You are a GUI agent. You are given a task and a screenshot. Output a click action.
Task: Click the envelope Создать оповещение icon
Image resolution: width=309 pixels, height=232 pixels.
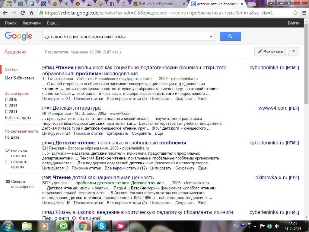coord(8,182)
